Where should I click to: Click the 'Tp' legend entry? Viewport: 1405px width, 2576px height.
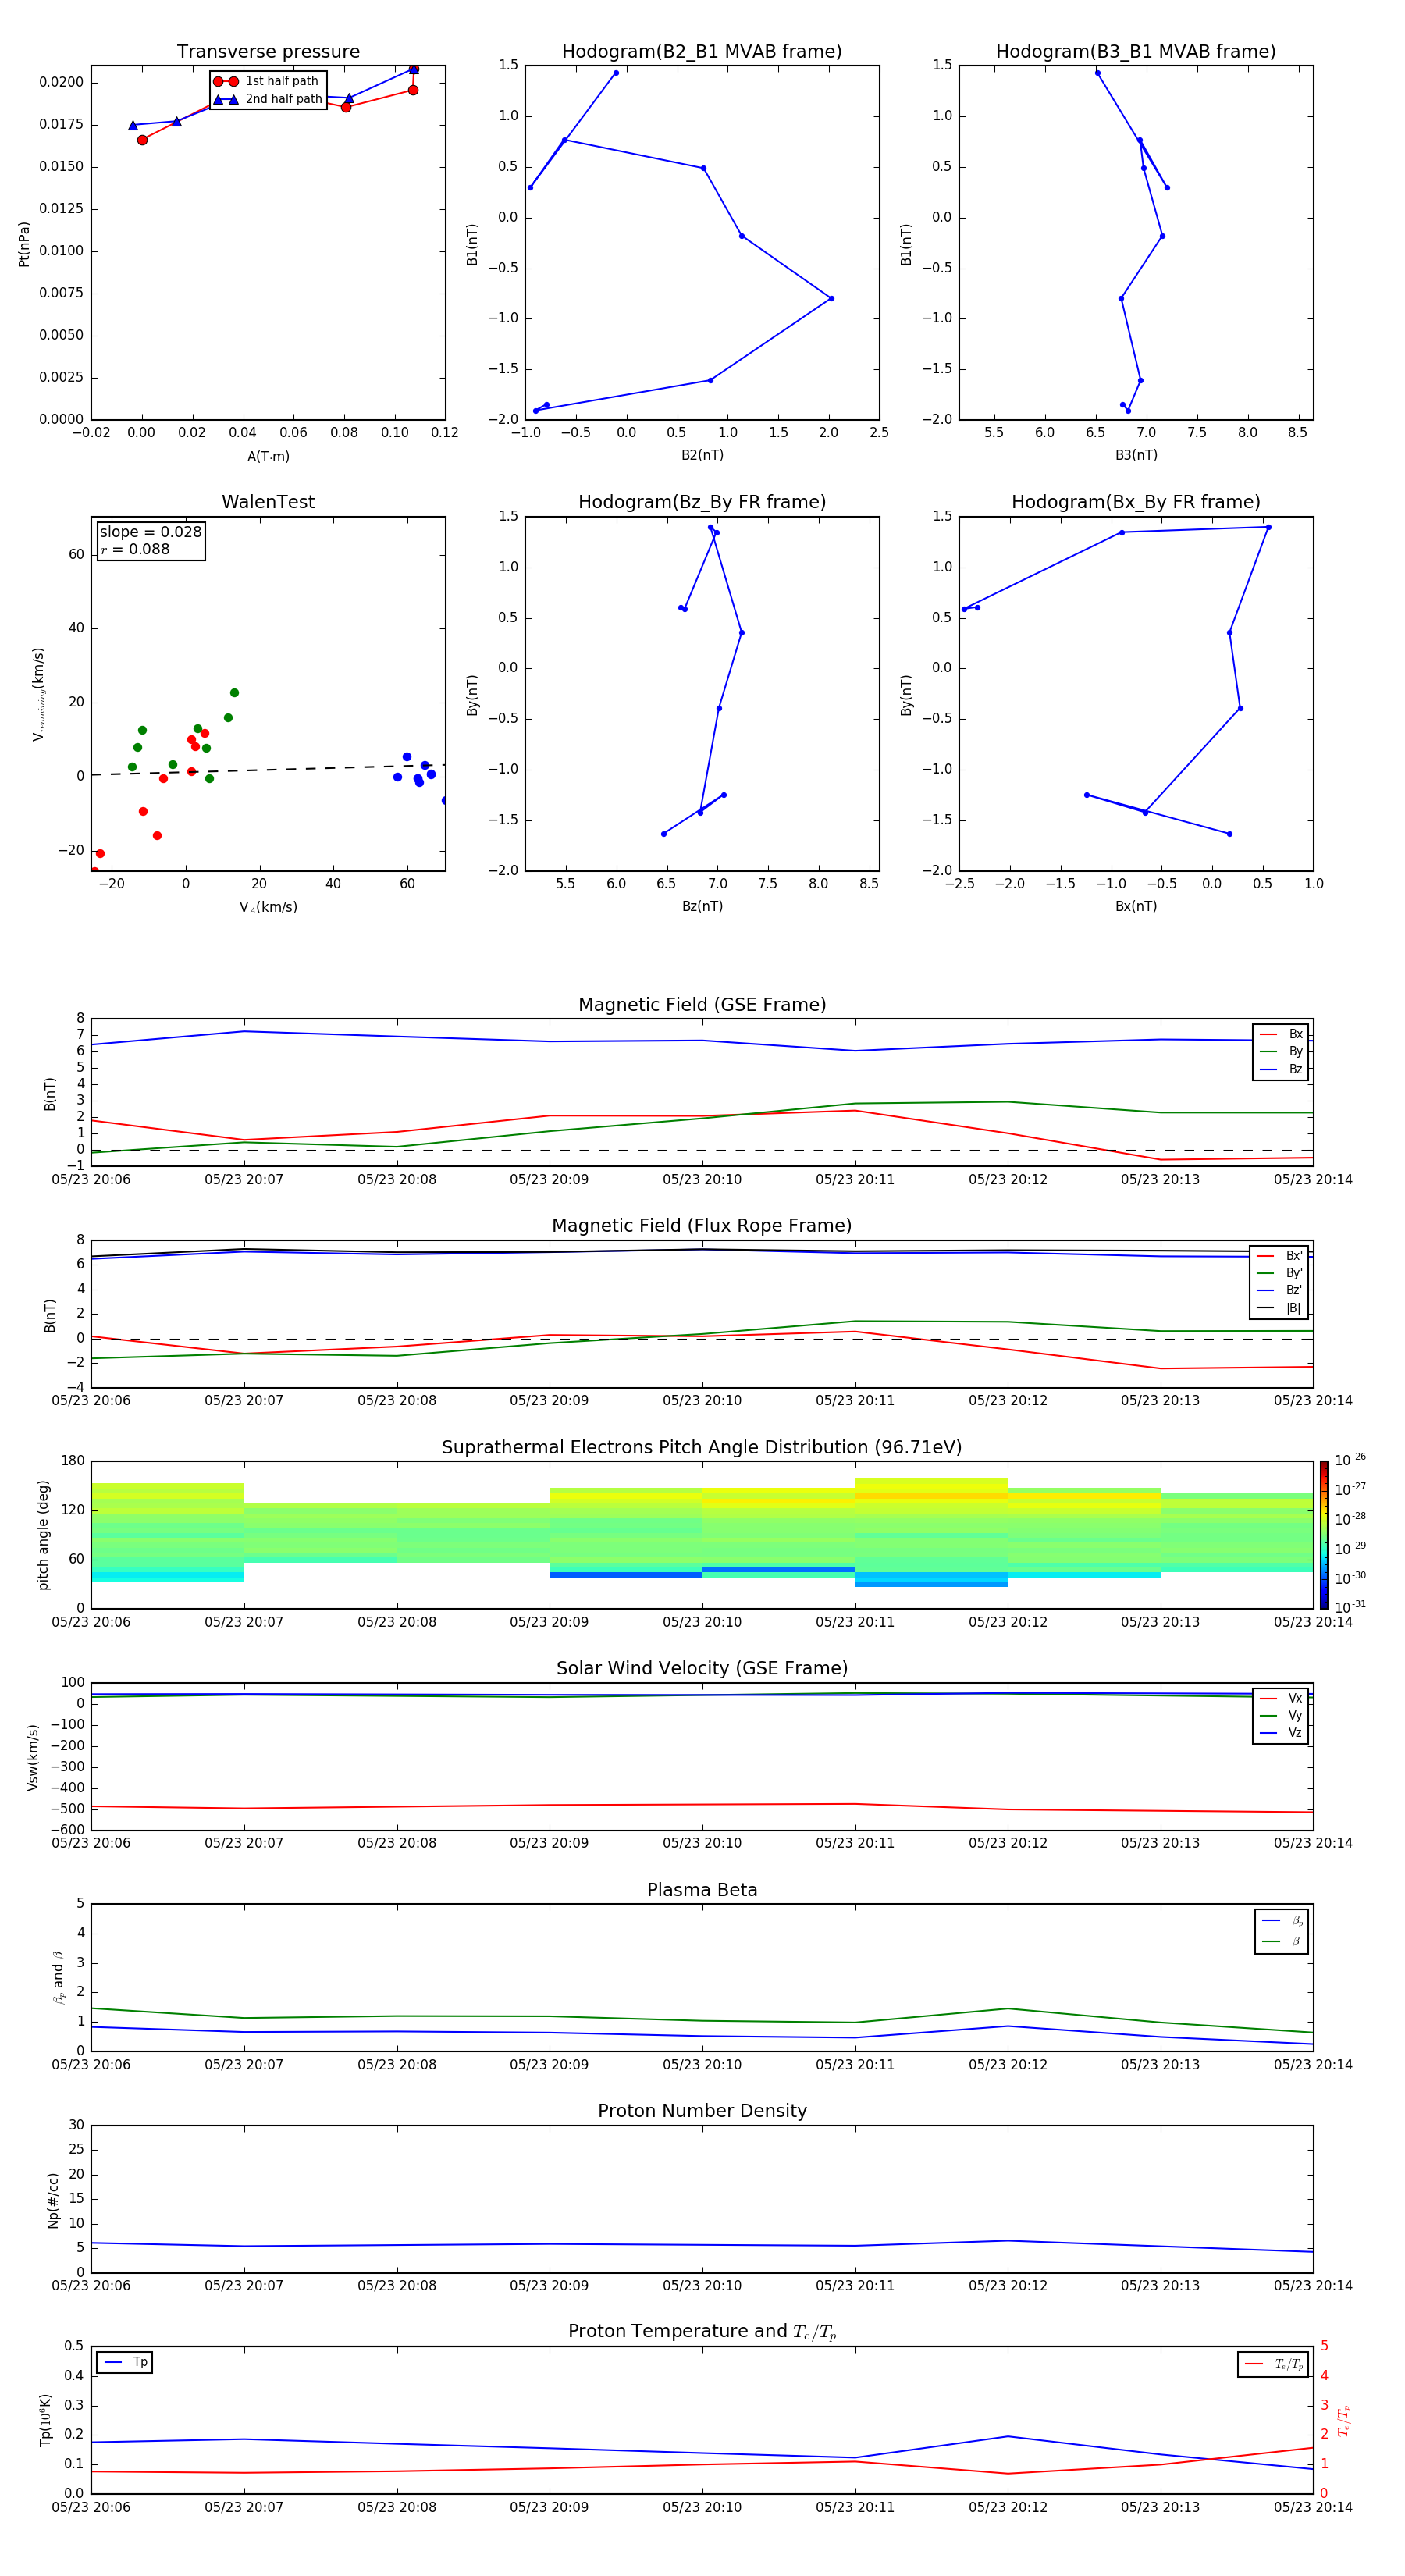pos(125,2362)
